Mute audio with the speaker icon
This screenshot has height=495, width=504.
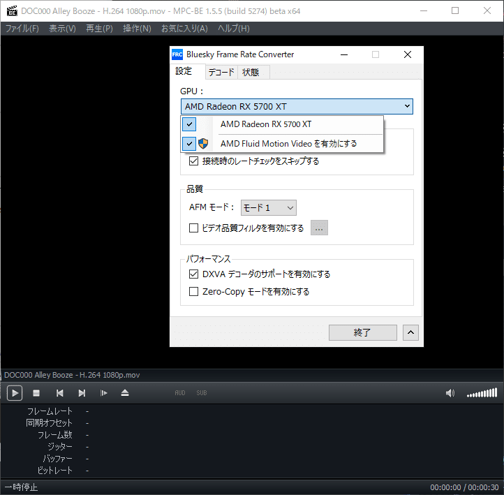450,393
